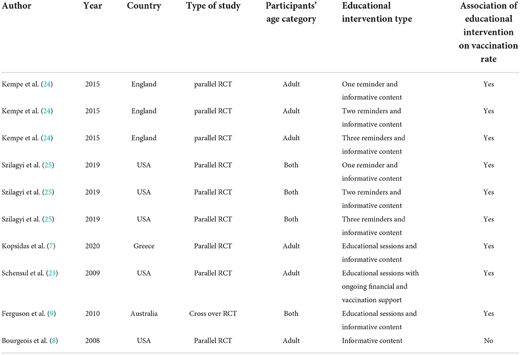Open citation 24 in Kempe's two-reminders row

click(x=46, y=111)
